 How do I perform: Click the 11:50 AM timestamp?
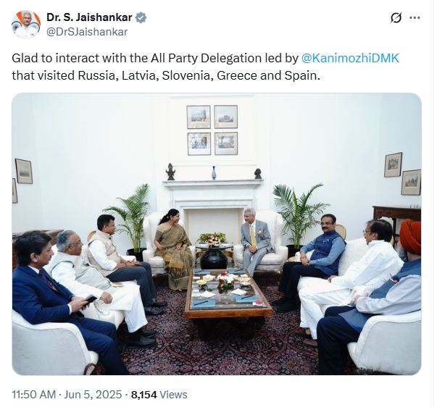click(x=34, y=395)
